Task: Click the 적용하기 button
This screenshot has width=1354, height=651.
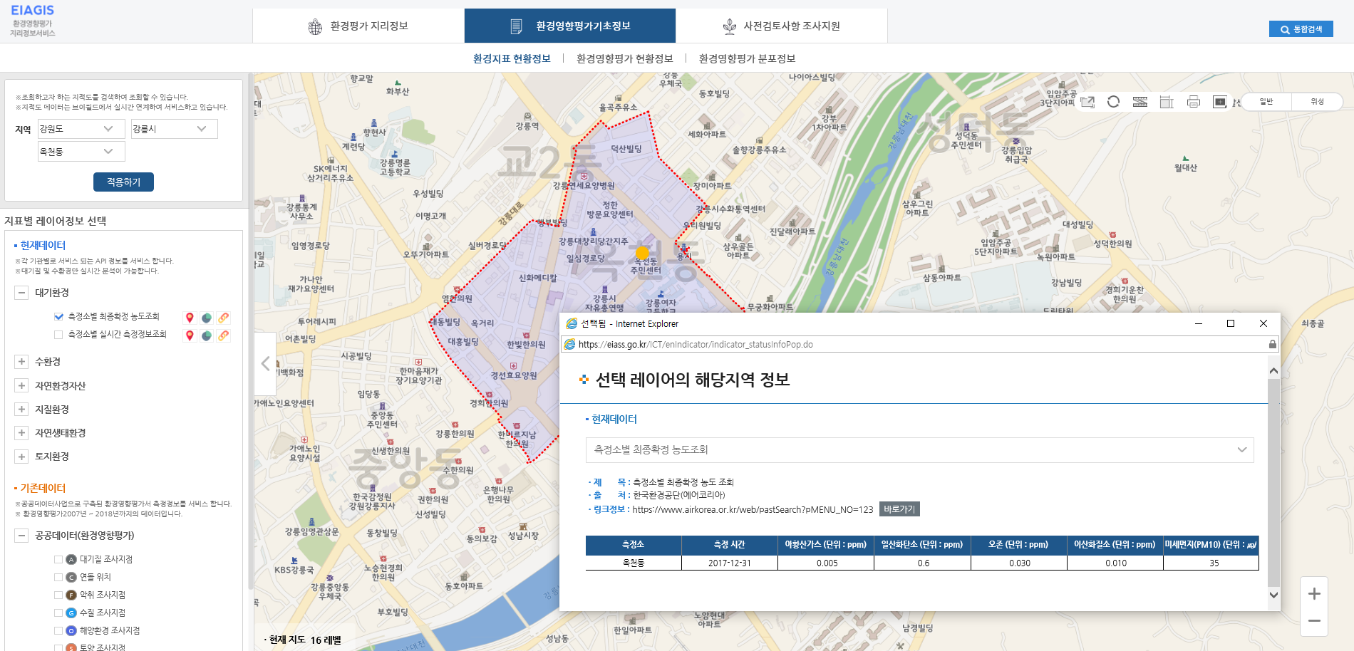Action: click(123, 182)
